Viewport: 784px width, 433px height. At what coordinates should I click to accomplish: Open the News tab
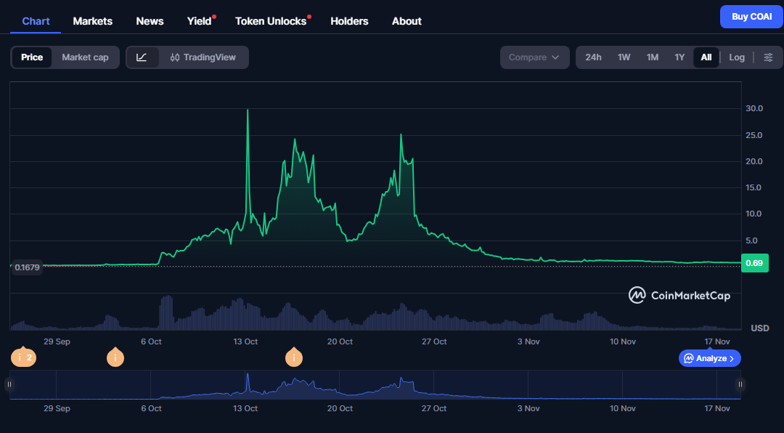(150, 21)
